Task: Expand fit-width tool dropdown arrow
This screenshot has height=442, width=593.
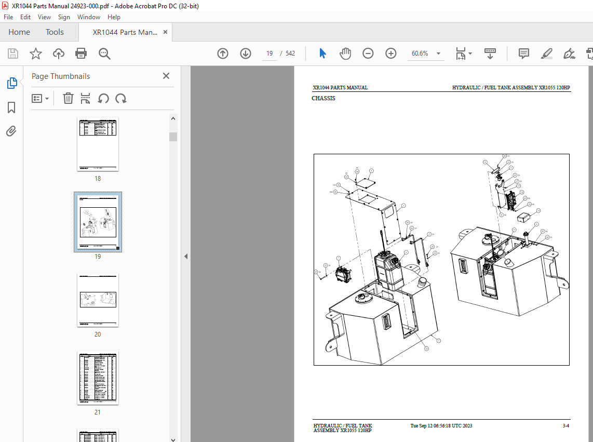Action: [470, 53]
